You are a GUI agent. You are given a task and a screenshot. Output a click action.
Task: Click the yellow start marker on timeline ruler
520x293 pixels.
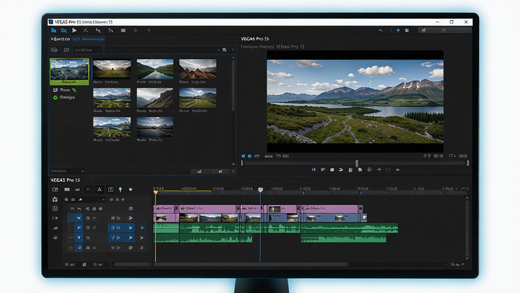[155, 192]
